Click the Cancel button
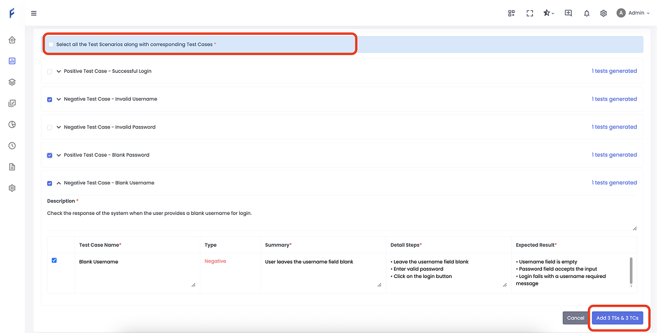657x333 pixels. pos(575,318)
